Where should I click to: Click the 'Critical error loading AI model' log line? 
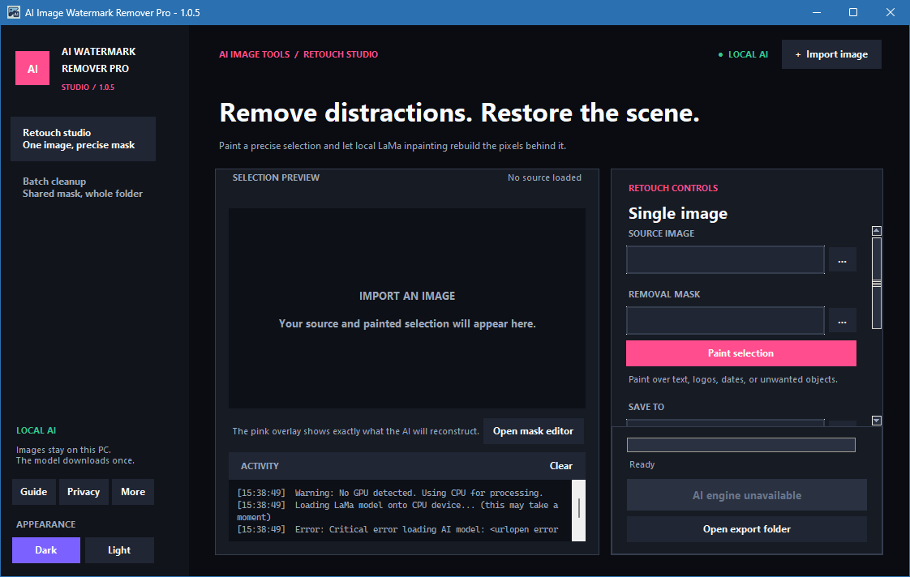[x=397, y=529]
